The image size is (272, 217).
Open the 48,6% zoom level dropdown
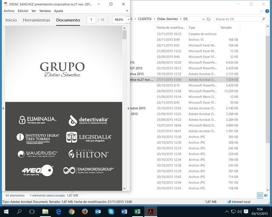[x=121, y=20]
